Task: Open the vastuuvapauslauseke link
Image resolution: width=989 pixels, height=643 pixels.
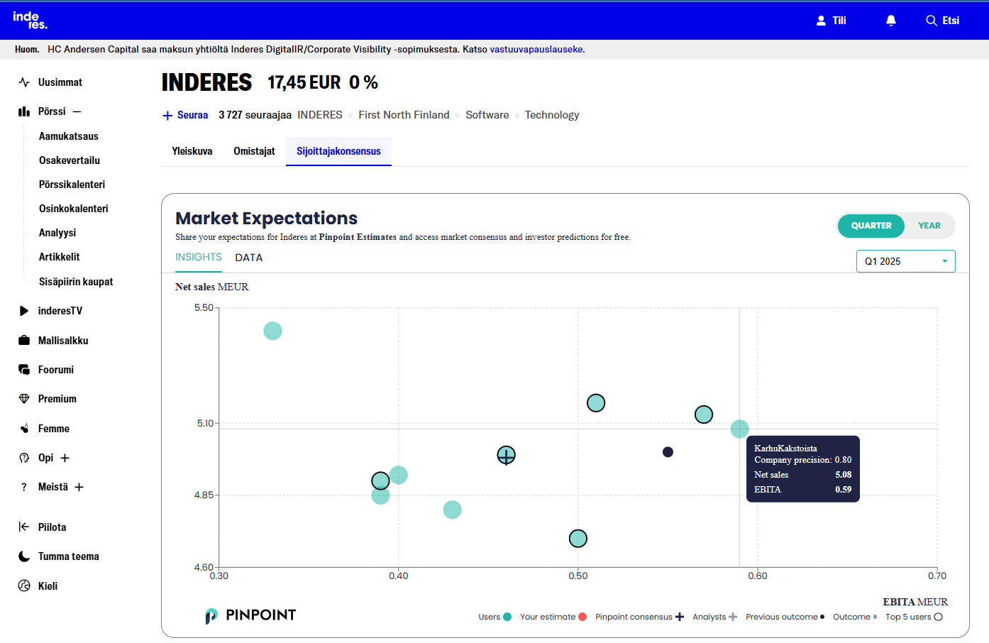Action: [536, 50]
